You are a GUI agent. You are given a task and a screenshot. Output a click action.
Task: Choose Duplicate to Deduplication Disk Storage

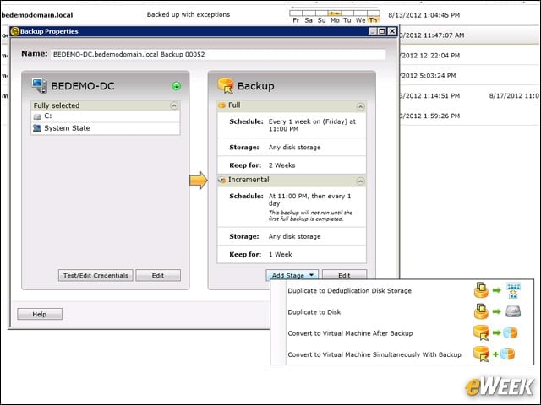click(349, 290)
